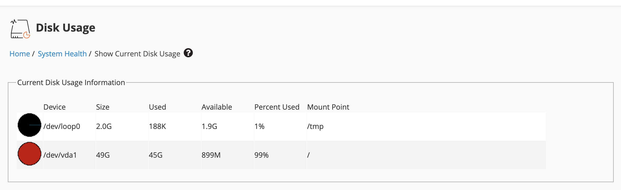Click the 99% percent used value
Screen dimensions: 621x190
pos(261,155)
